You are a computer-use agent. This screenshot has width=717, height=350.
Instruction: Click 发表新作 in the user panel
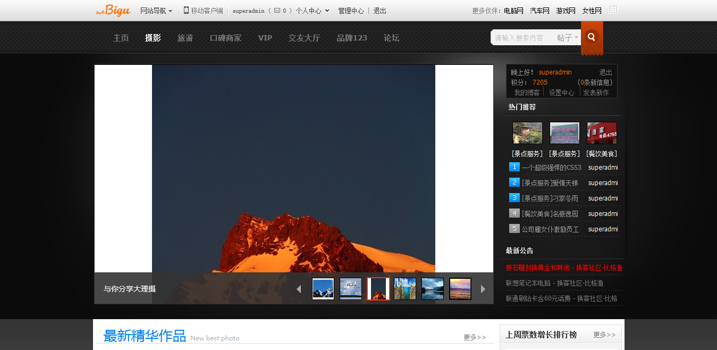(596, 93)
